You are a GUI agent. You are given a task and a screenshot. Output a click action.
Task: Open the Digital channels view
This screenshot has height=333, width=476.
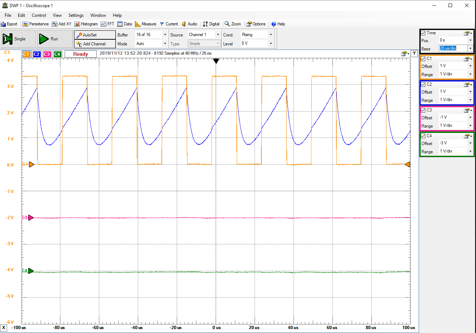[211, 24]
